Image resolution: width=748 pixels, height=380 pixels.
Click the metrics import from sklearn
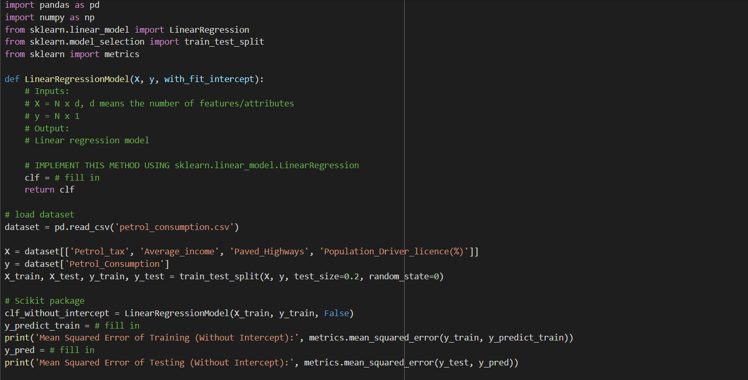click(121, 54)
